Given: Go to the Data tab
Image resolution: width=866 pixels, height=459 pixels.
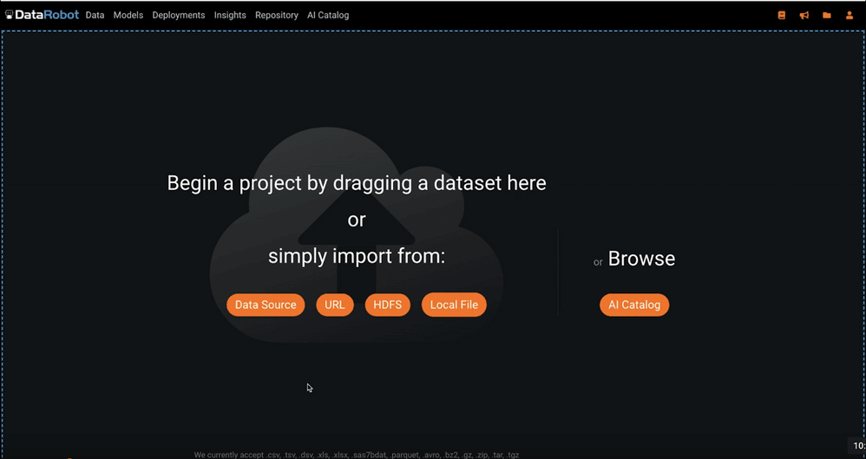Looking at the screenshot, I should tap(95, 16).
